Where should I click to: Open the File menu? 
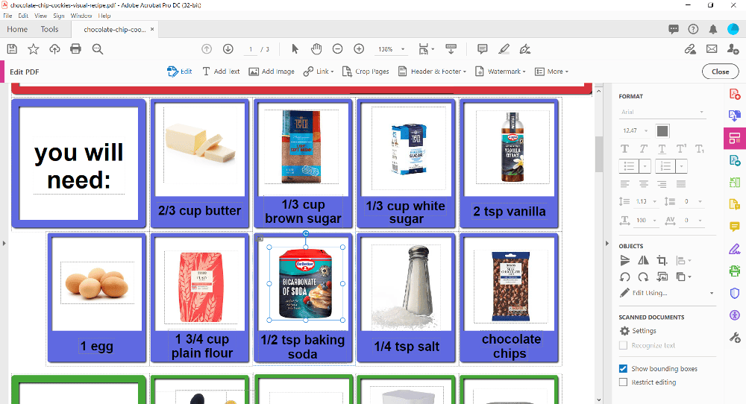[7, 16]
